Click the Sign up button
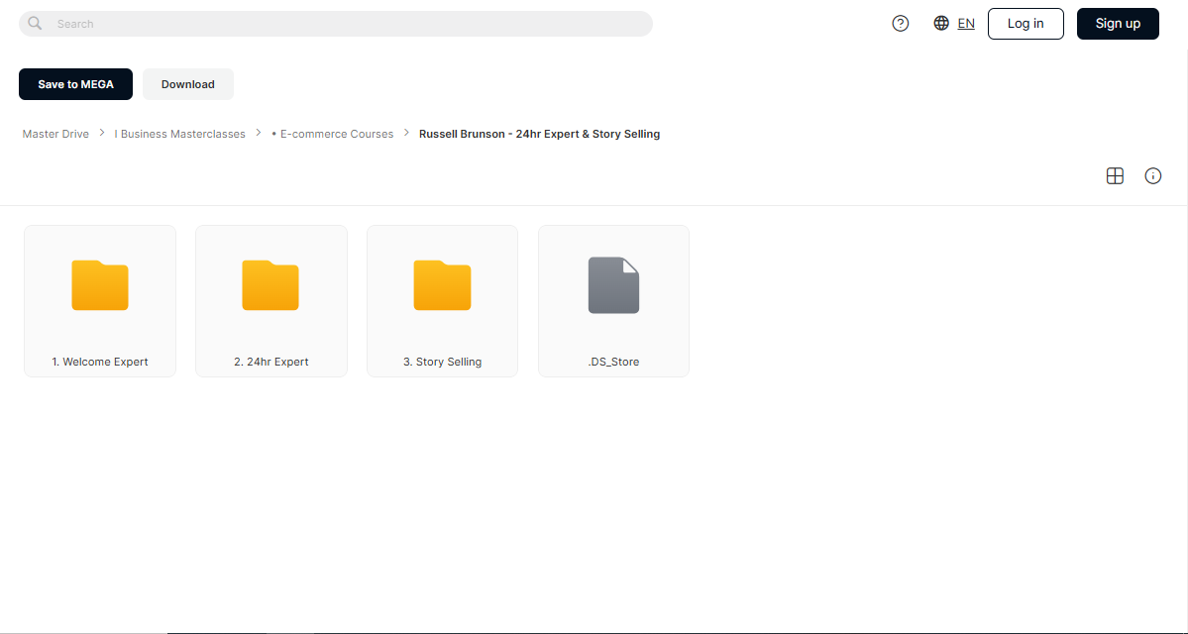Image resolution: width=1188 pixels, height=634 pixels. (1118, 24)
